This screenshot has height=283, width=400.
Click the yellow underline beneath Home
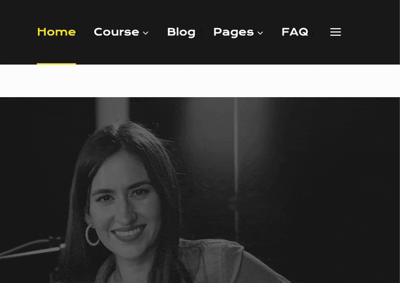pyautogui.click(x=56, y=64)
